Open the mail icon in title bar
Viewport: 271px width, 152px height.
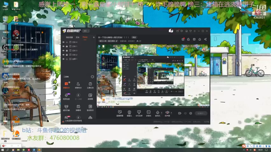[x=178, y=31]
